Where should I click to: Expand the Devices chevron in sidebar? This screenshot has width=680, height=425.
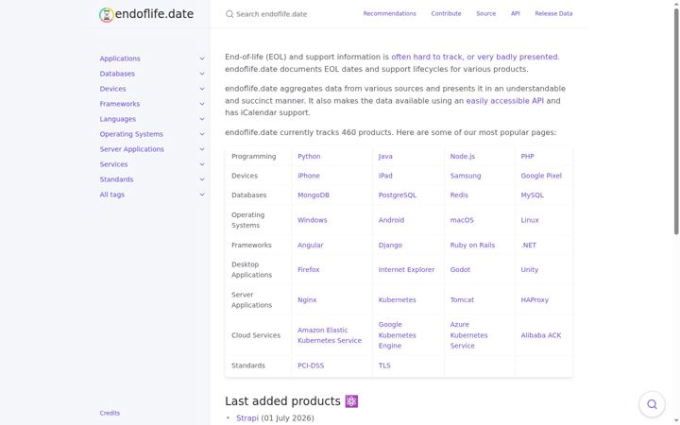point(202,89)
